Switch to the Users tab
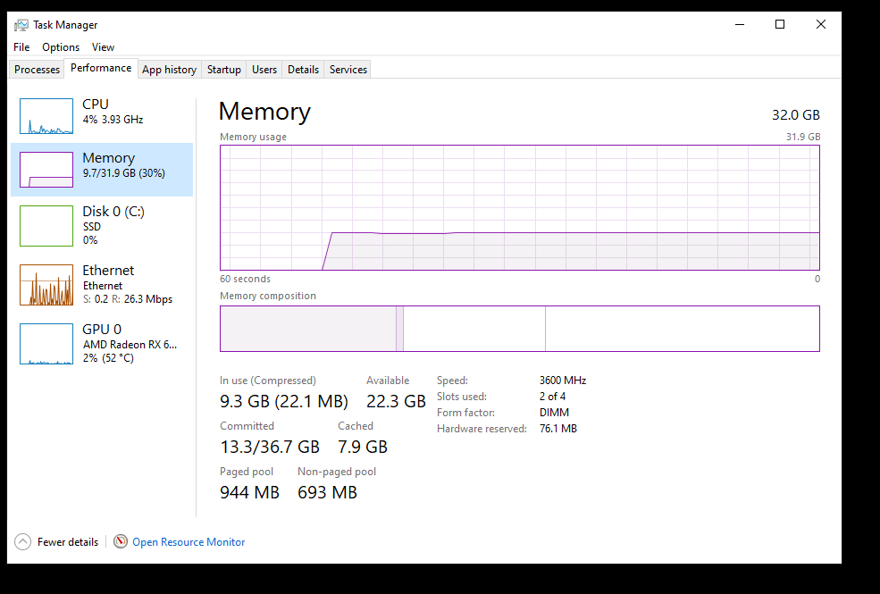Image resolution: width=880 pixels, height=594 pixels. click(x=264, y=70)
